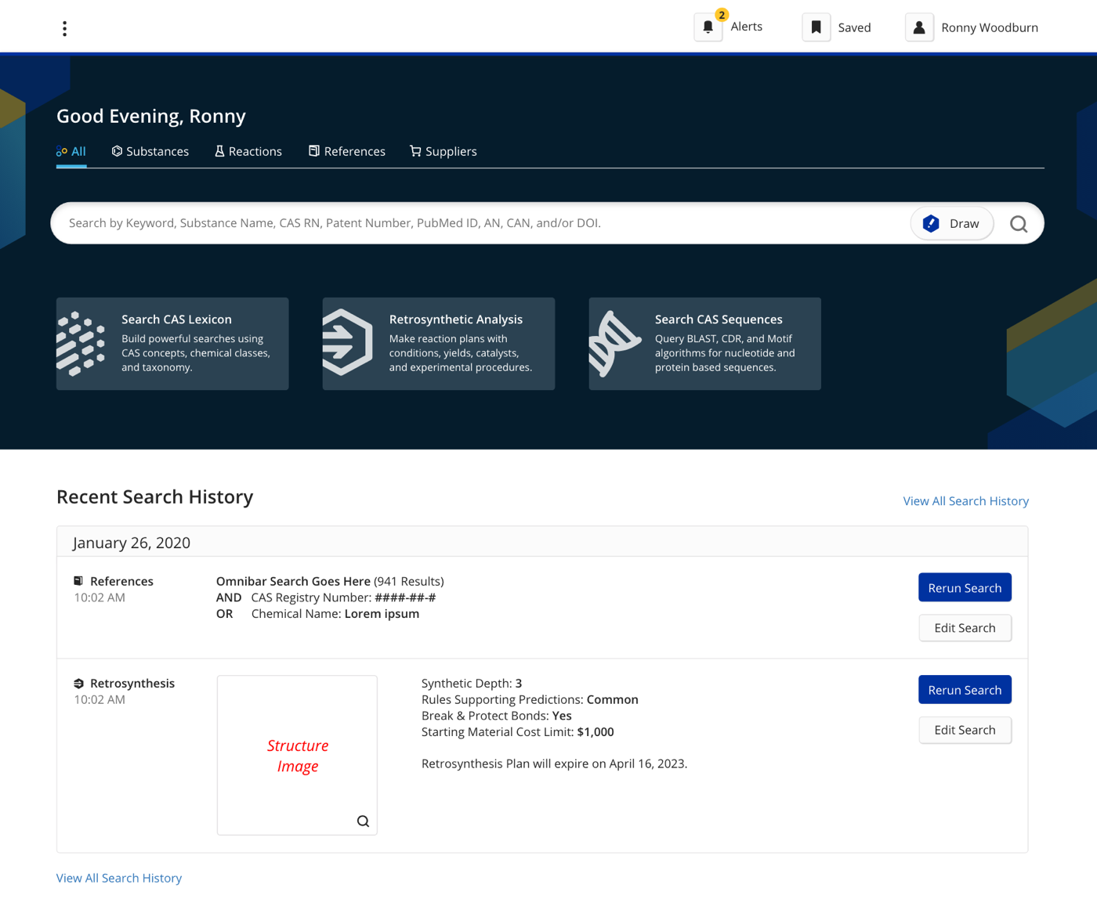Click the Retrosynthetic Analysis arrow icon
This screenshot has height=906, width=1097.
[x=347, y=342]
